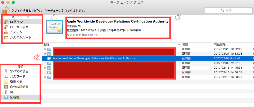Click certificate icon in row expiring 2017/03/27
The image size is (254, 107).
pyautogui.click(x=49, y=54)
